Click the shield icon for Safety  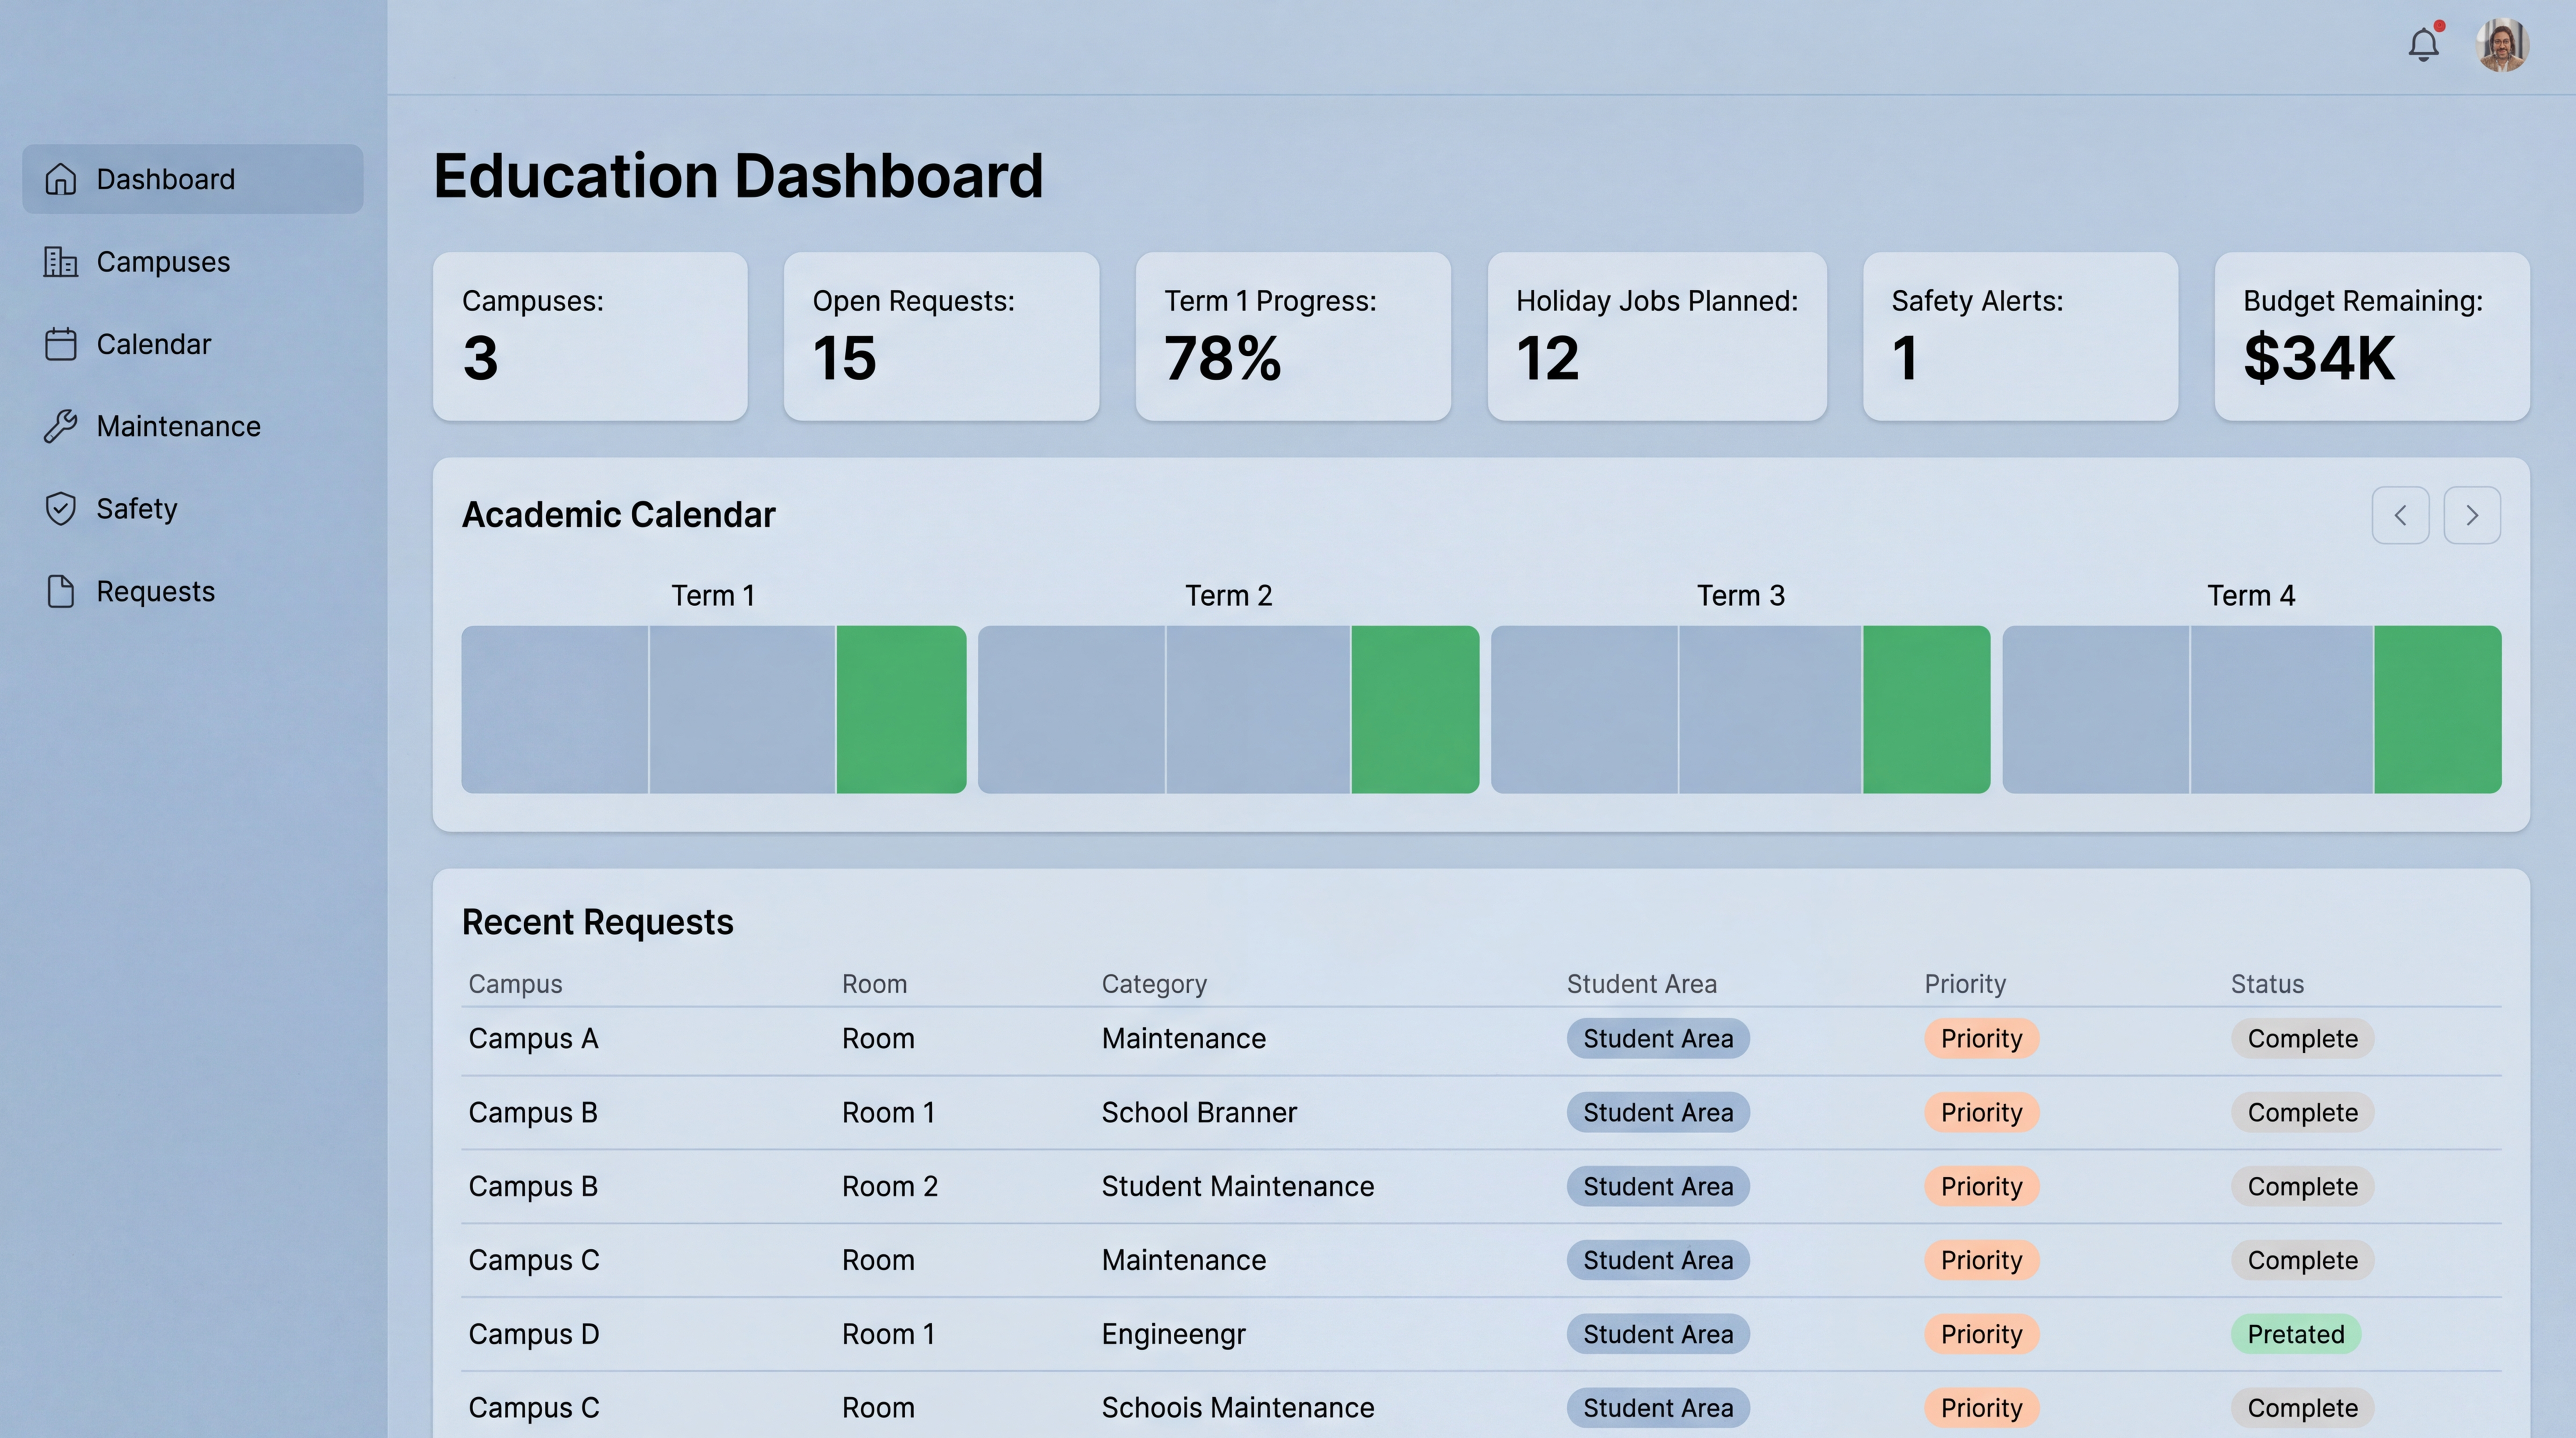click(x=60, y=508)
